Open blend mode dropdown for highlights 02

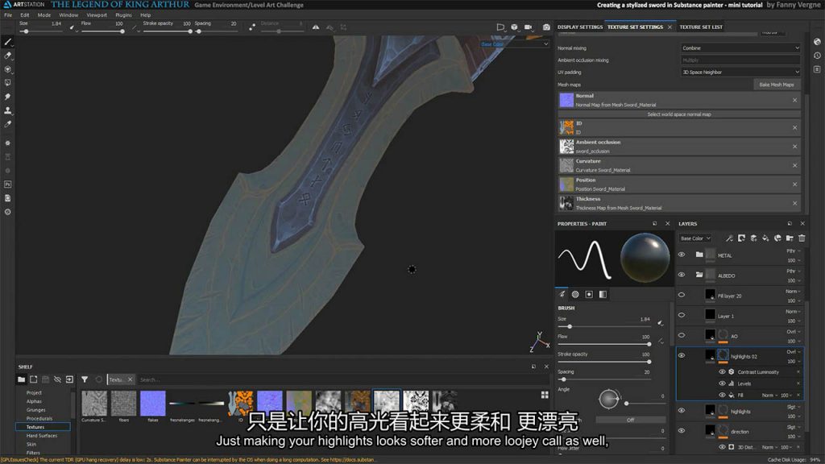[794, 351]
